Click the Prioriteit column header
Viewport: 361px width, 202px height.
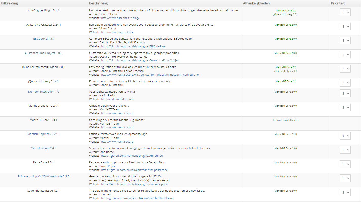(337, 3)
